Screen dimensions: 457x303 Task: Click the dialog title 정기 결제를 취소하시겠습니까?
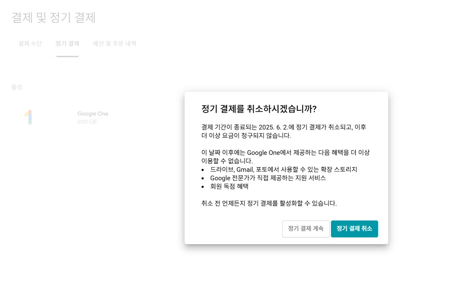coord(259,109)
